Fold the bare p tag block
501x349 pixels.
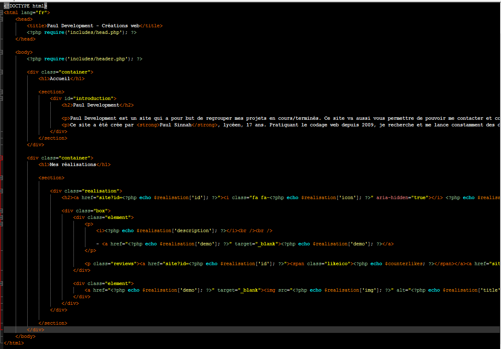[x=2, y=224]
